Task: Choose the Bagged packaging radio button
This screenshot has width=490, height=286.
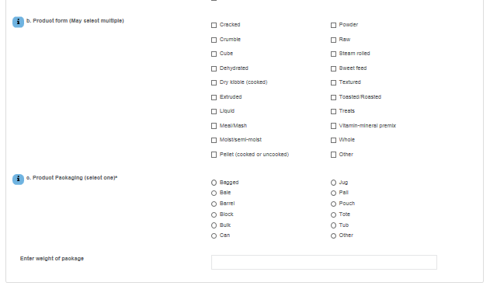Action: point(214,183)
